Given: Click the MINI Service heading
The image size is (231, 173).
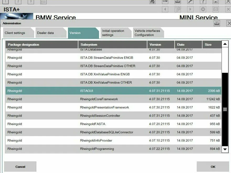Looking at the screenshot, I should point(198,17).
